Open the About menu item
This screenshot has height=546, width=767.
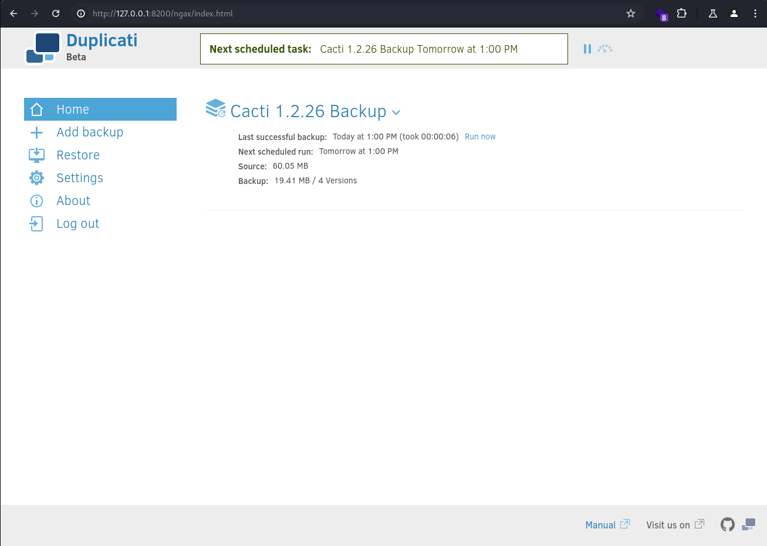pyautogui.click(x=100, y=201)
